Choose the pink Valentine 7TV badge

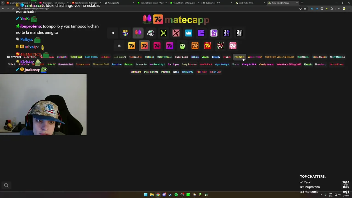(233, 46)
